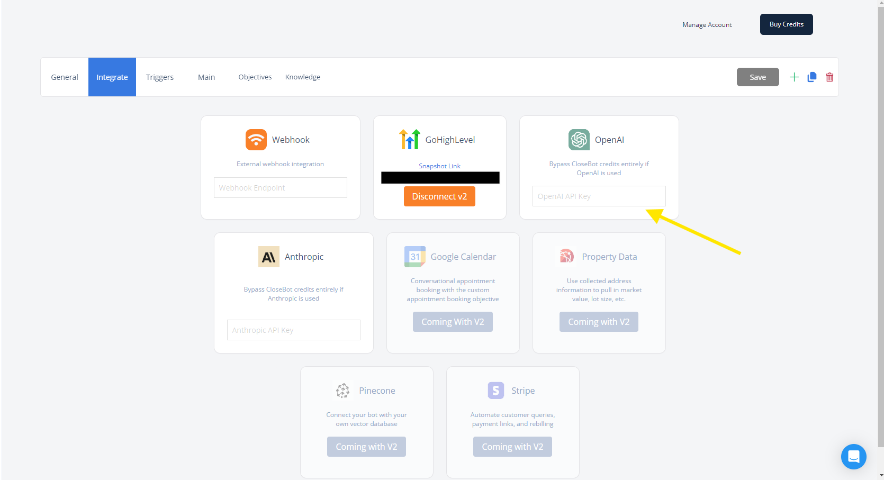Open the Manage Account link
Screen dimensions: 884x480
click(707, 25)
